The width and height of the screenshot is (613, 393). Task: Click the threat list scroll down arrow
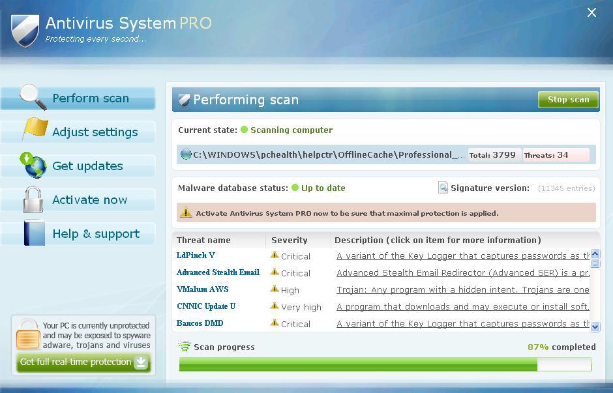click(x=595, y=327)
